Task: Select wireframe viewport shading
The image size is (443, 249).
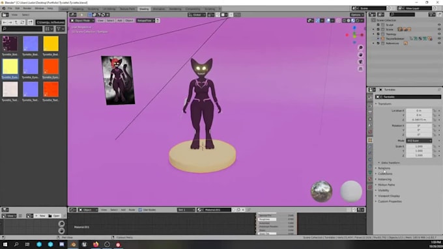Action: click(344, 21)
